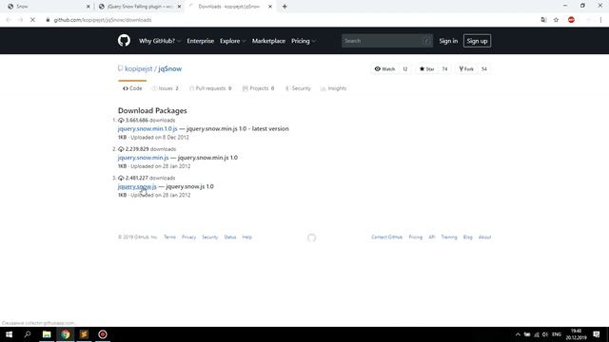Open the footer Blog link

pos(467,237)
